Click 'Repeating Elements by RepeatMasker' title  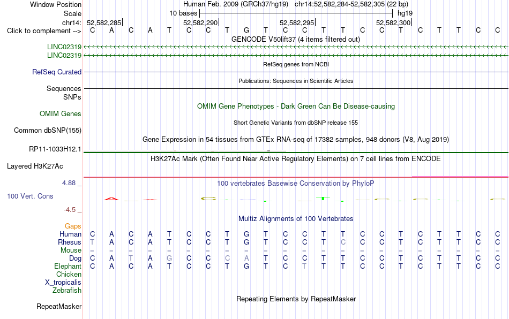tap(296, 299)
